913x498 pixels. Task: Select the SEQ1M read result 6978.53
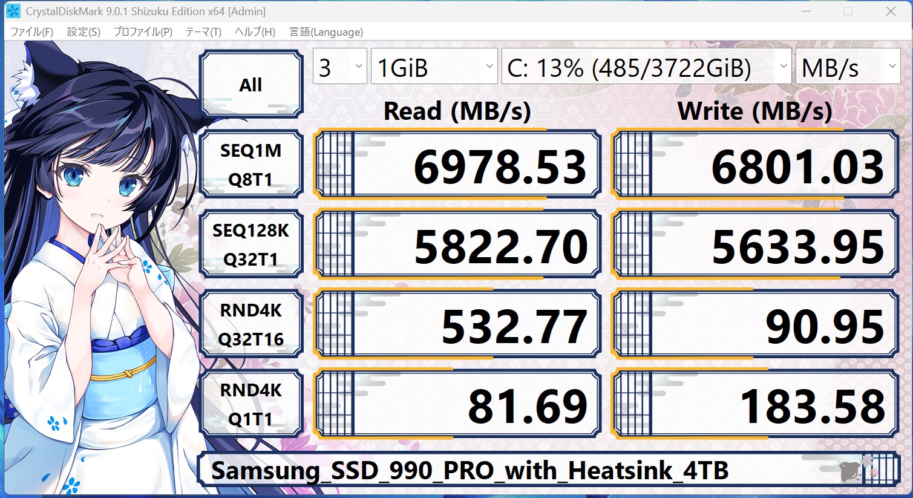[457, 165]
